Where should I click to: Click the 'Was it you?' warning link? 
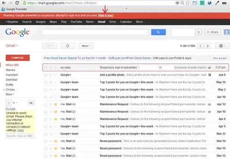click(x=106, y=15)
